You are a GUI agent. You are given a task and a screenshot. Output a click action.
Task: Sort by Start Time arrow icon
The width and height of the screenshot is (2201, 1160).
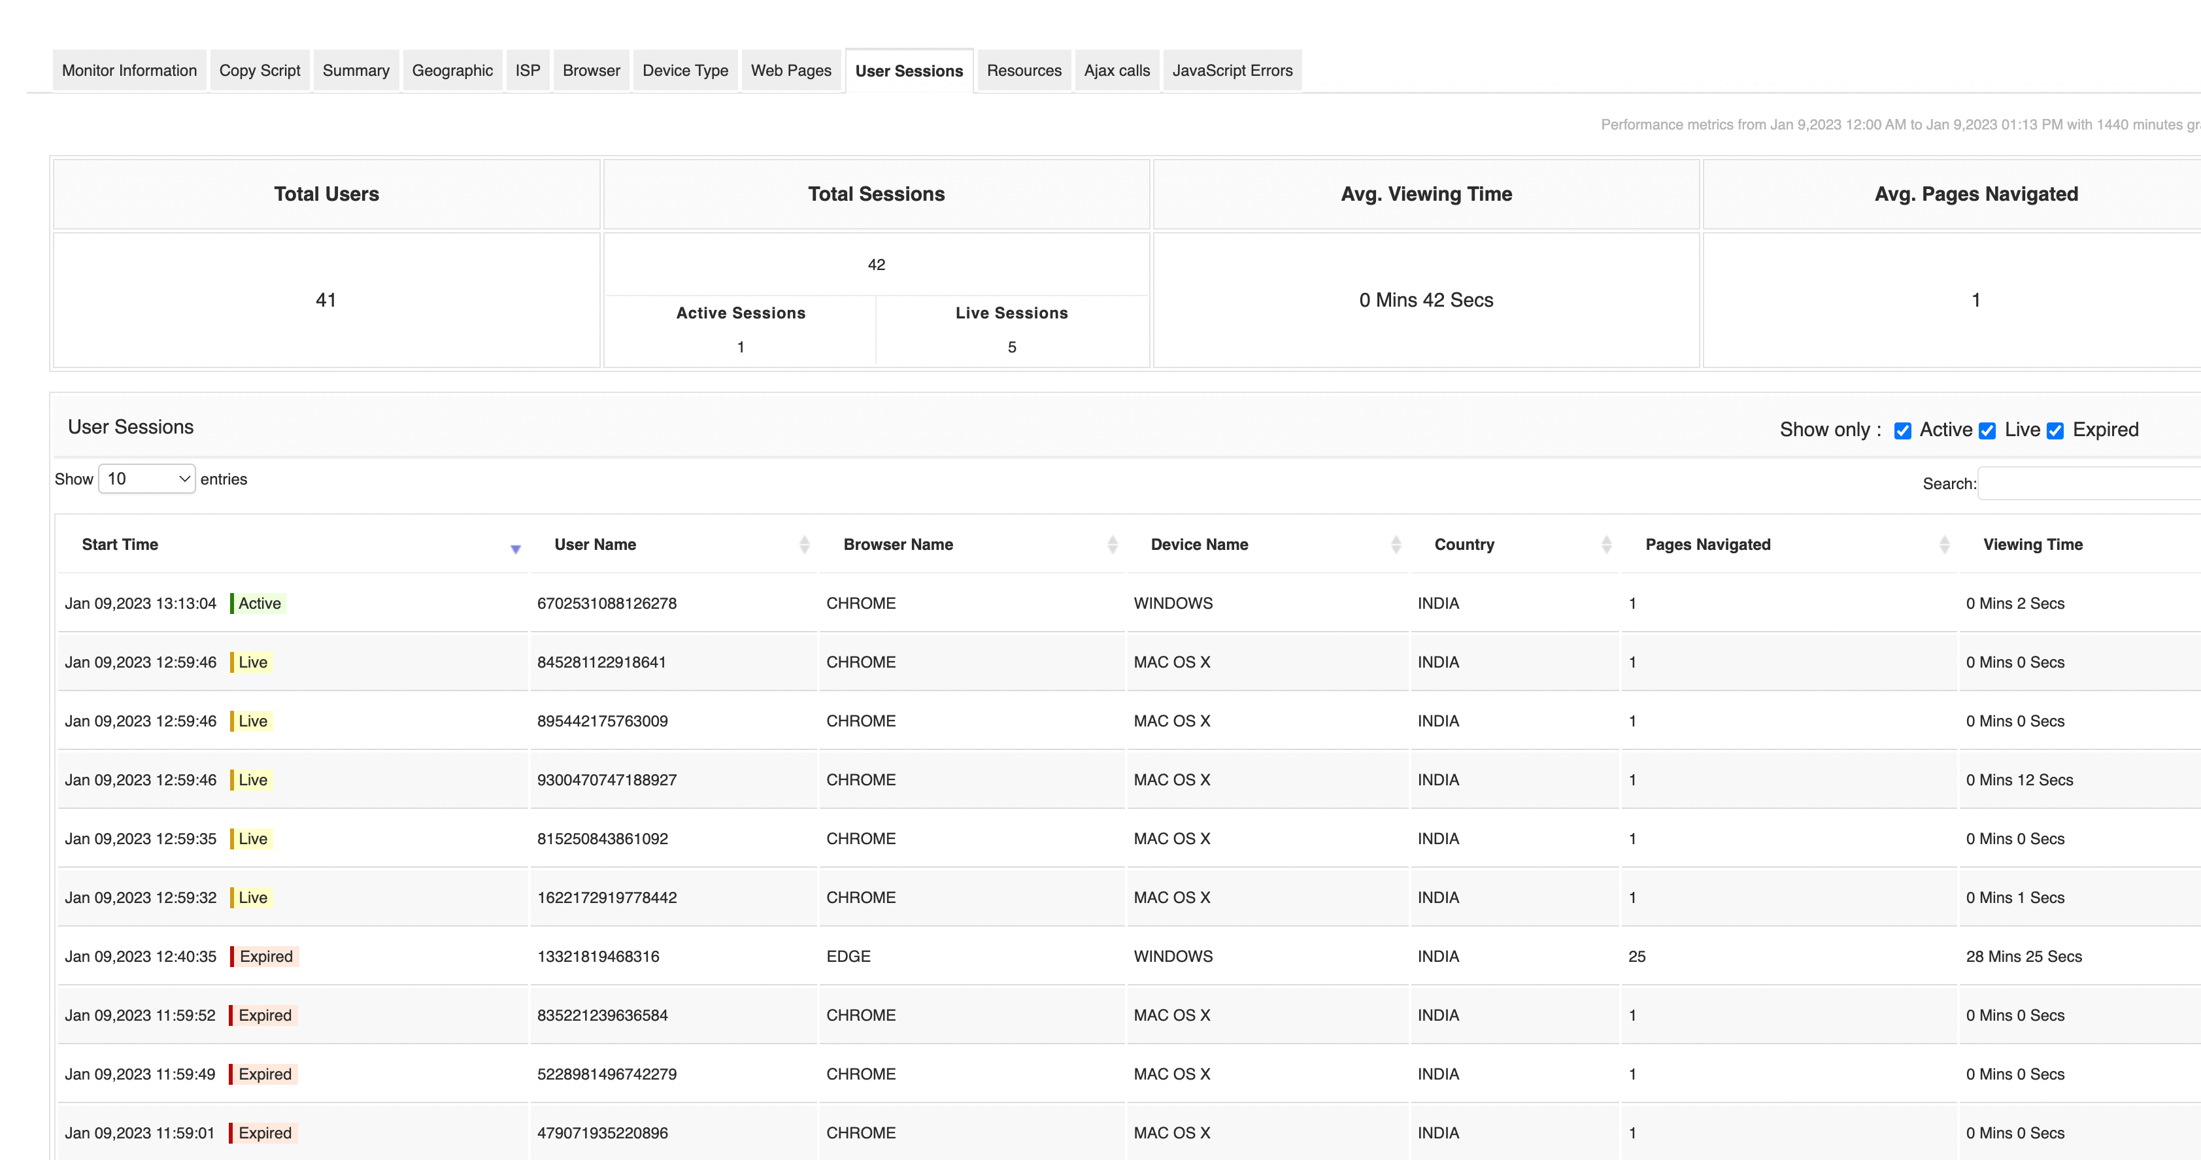(x=515, y=549)
